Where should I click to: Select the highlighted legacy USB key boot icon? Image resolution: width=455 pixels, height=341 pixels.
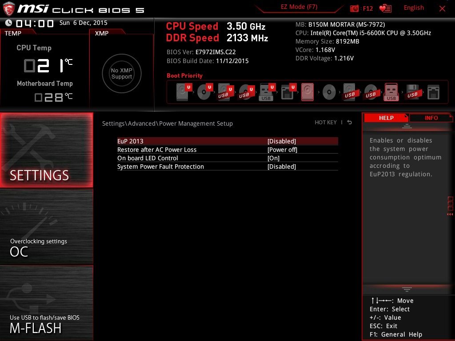pos(391,92)
